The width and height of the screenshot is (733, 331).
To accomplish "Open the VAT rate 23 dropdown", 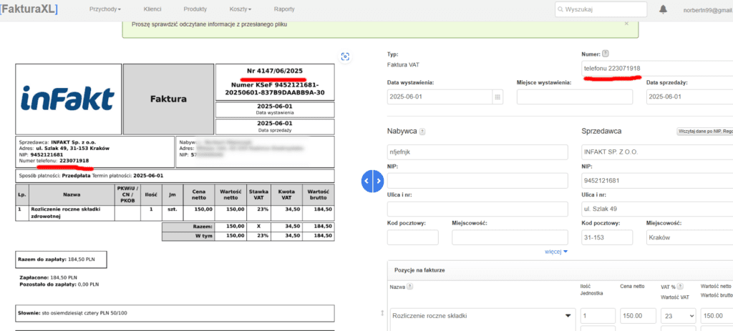I will click(677, 316).
